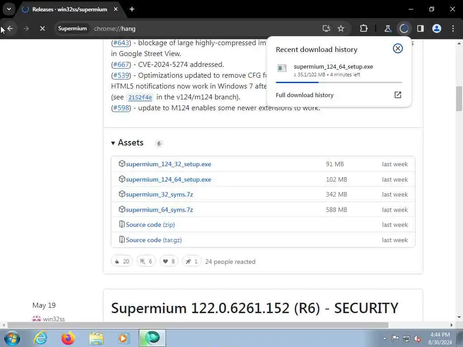Show hidden system tray icons
Image resolution: width=463 pixels, height=347 pixels.
pos(384,339)
